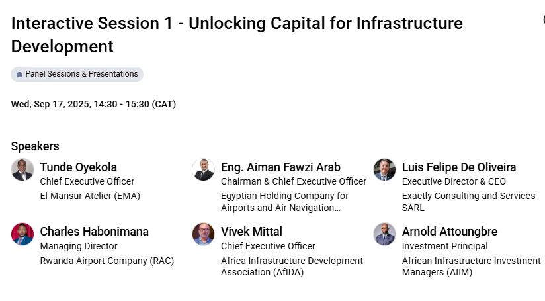
Task: Click the Wed, Sep 17, 2025 session time
Action: [x=93, y=104]
